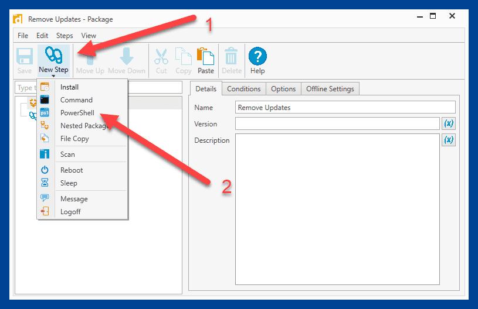Click the PDQ Deploy app icon in title bar
This screenshot has width=478, height=309.
click(18, 19)
